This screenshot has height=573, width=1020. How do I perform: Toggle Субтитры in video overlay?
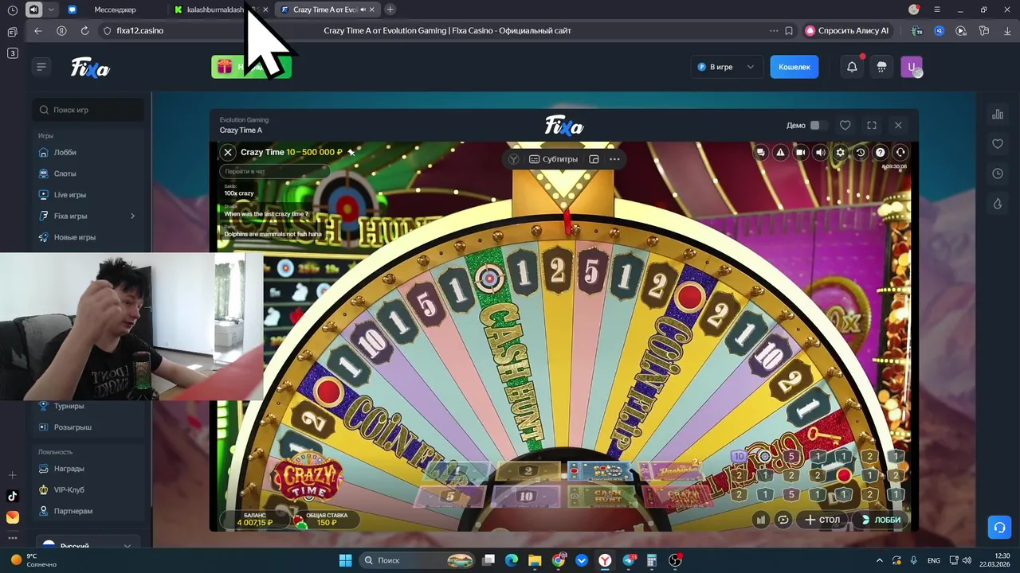553,159
